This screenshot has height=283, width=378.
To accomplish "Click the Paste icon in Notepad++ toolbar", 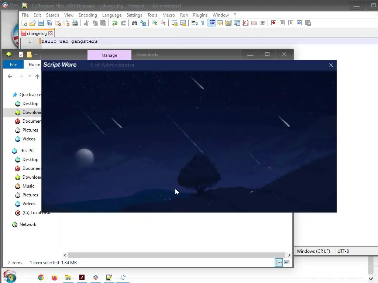I will pyautogui.click(x=103, y=23).
